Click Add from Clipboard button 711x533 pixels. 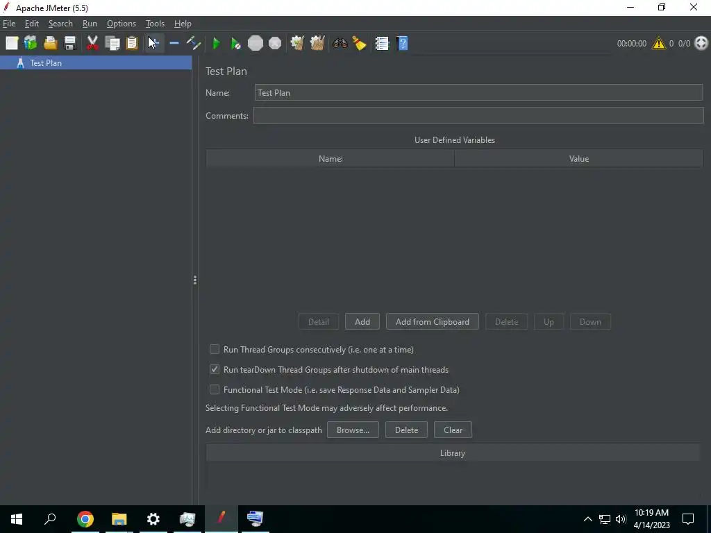tap(432, 321)
